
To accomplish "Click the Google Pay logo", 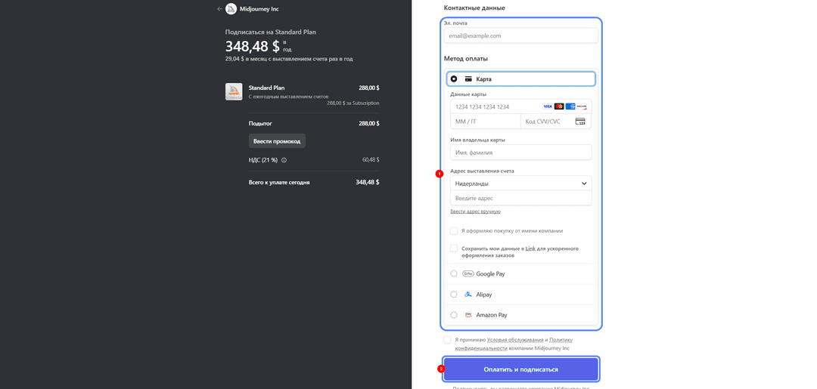I will [x=468, y=273].
